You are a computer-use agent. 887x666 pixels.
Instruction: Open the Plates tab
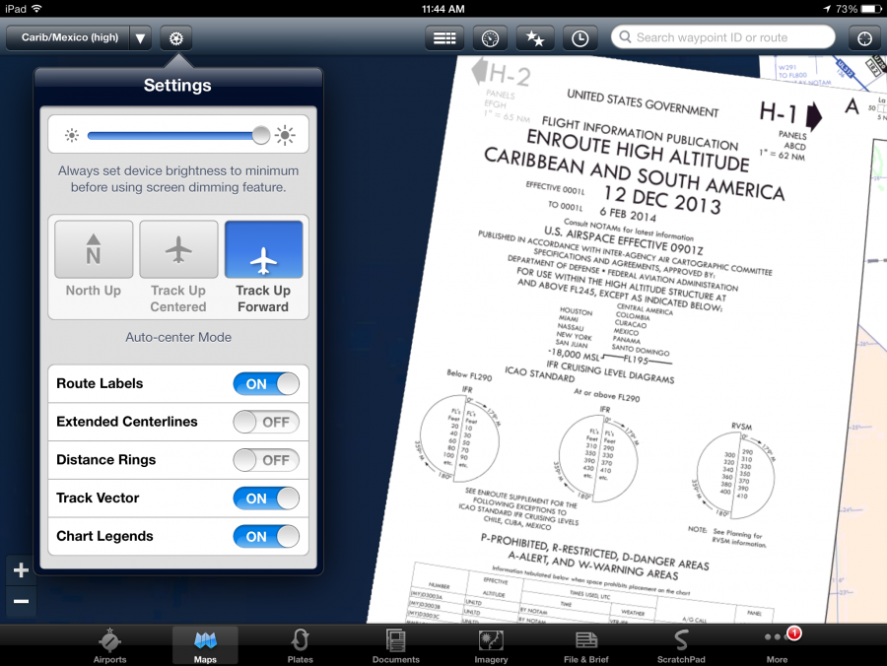[x=300, y=645]
